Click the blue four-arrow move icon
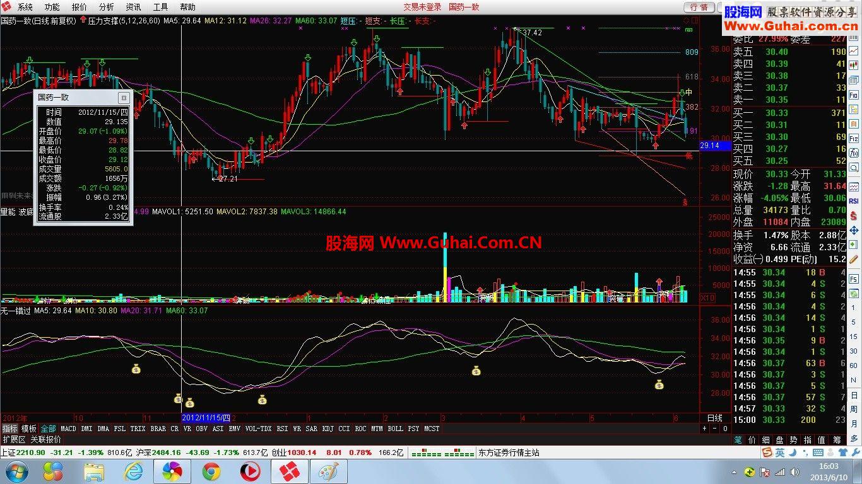This screenshot has width=862, height=484. [x=853, y=229]
